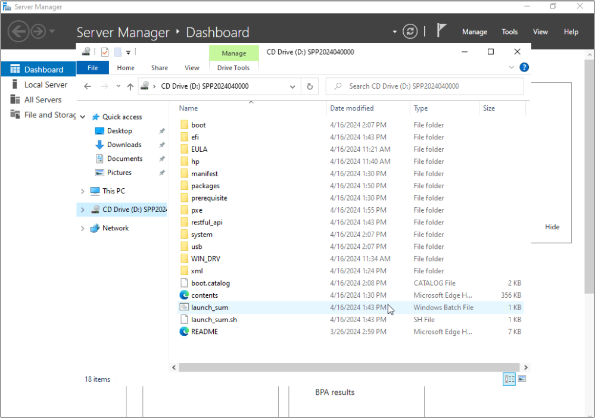This screenshot has height=418, width=595.
Task: Open the README Edge document
Action: [204, 332]
